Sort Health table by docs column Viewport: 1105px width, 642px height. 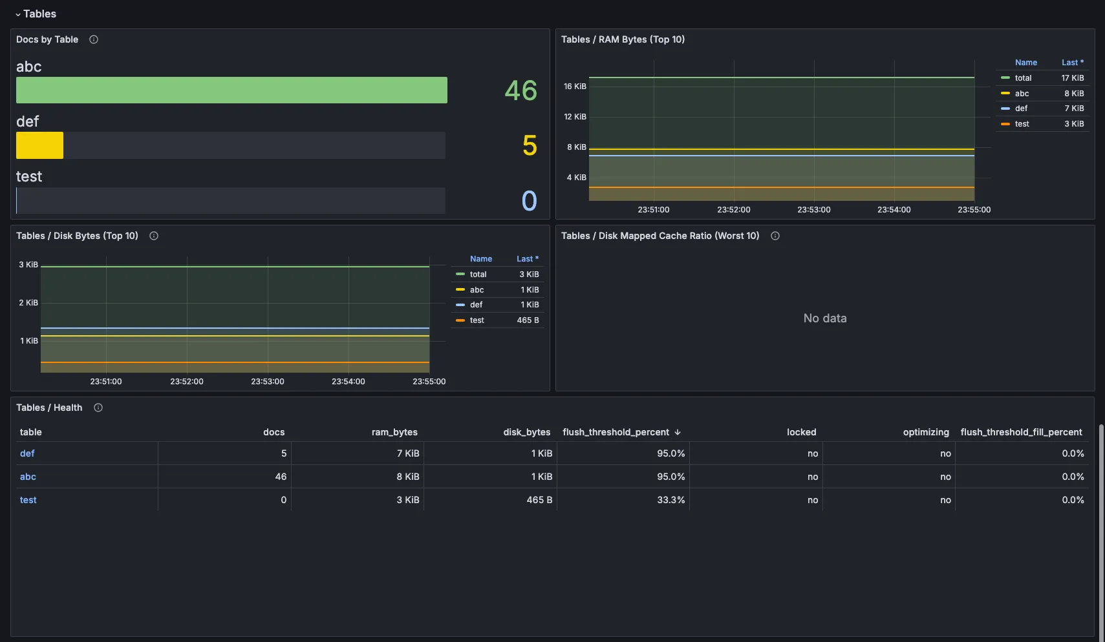pos(274,432)
